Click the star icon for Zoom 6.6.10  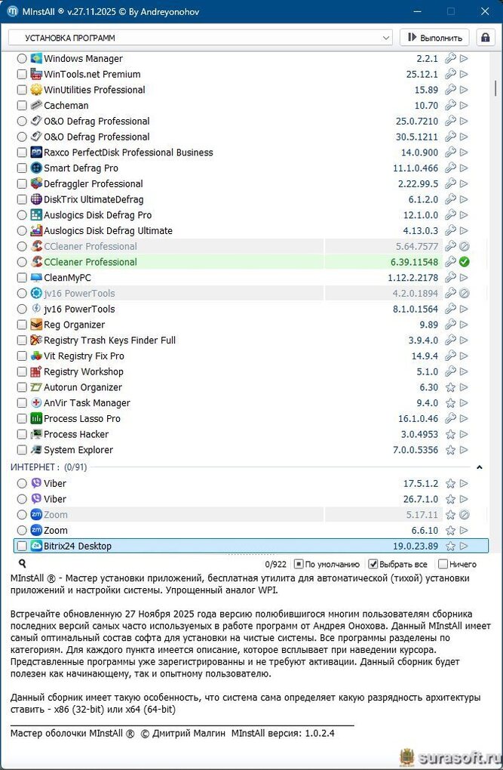click(450, 531)
